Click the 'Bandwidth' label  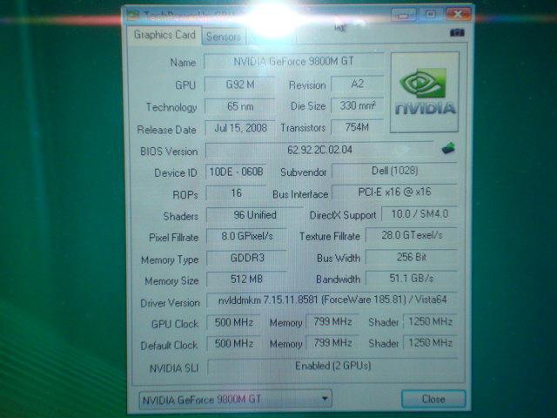338,280
